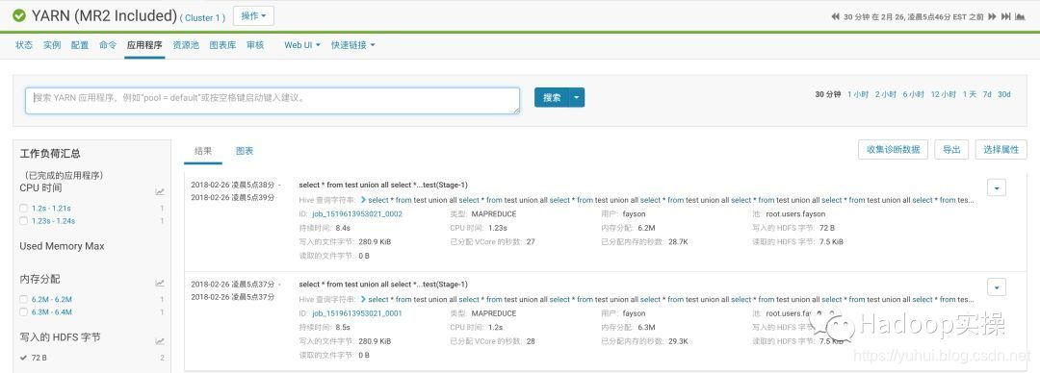Click the 8.5s duration value of job 0001

pos(342,327)
